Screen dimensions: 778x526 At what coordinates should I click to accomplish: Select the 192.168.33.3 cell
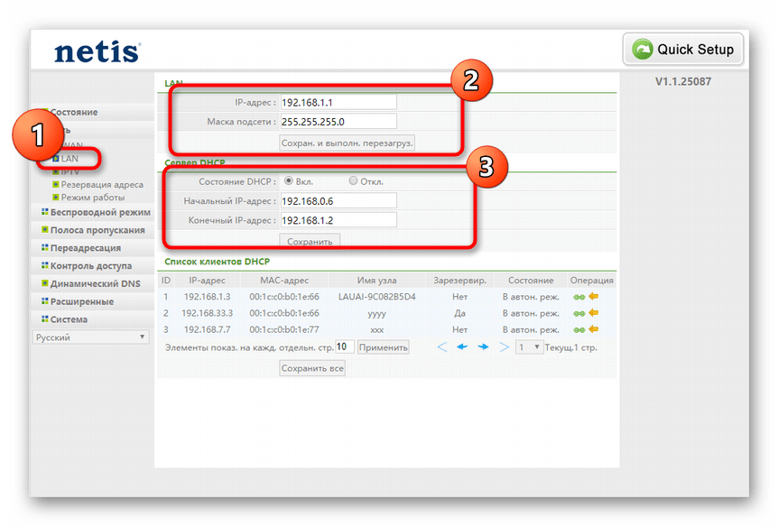(x=207, y=313)
